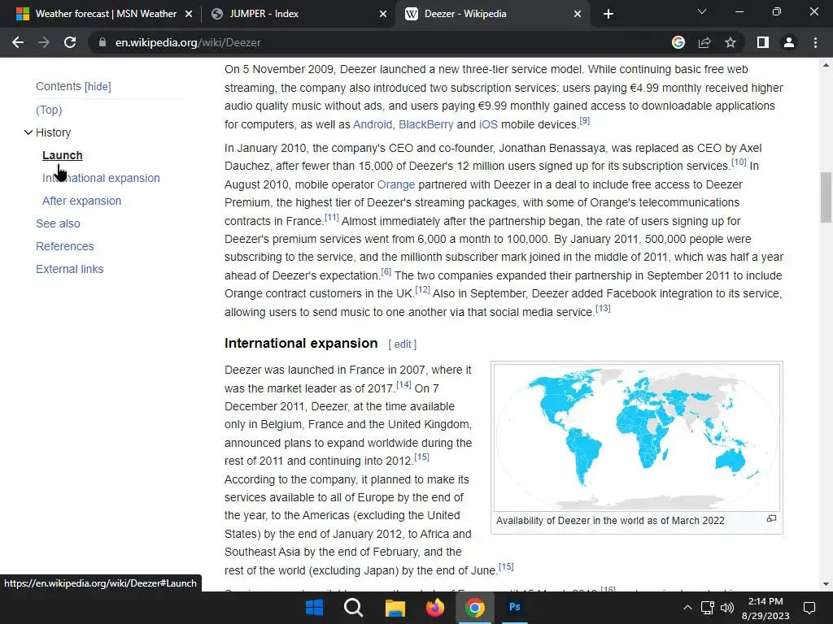Close the Weather forecast tab
Screen dimensions: 833x624
(188, 14)
